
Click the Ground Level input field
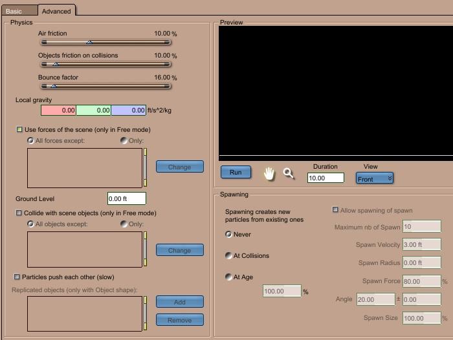coord(127,198)
